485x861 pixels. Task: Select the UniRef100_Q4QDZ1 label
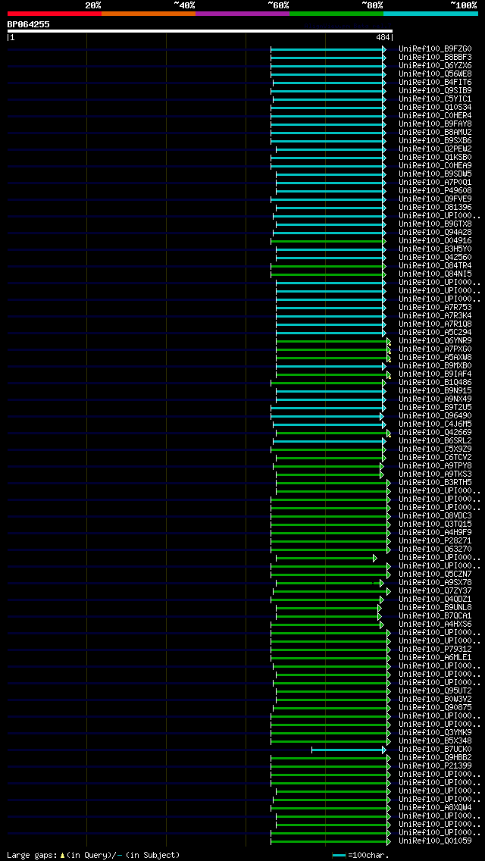[435, 599]
